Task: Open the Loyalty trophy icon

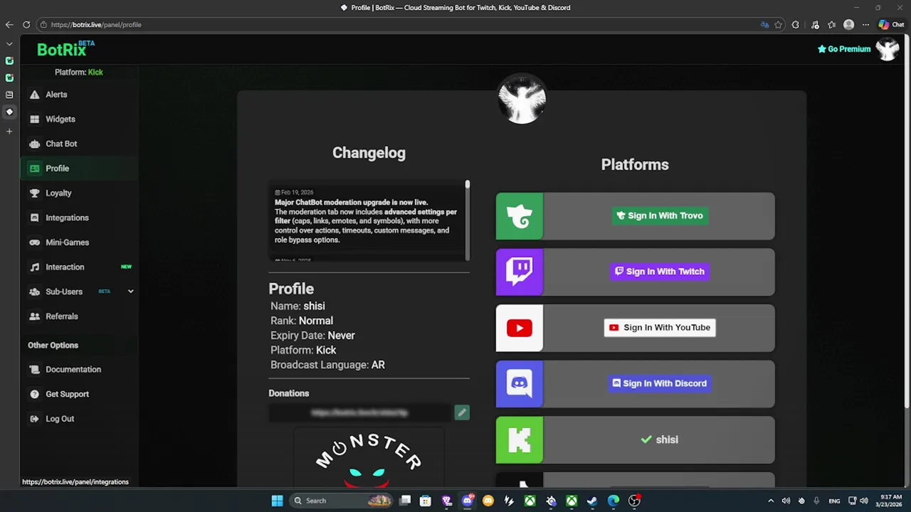Action: pos(34,193)
